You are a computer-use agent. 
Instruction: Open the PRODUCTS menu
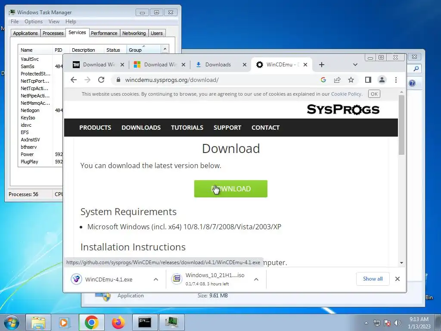pos(95,128)
